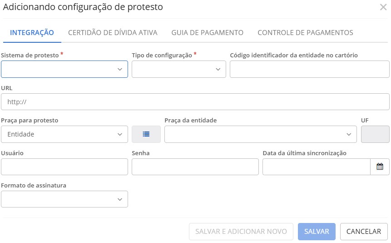
Task: Open the Sistema de protesto dropdown
Action: pos(64,69)
